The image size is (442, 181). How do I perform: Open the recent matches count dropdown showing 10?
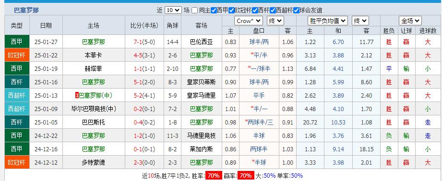coord(173,11)
